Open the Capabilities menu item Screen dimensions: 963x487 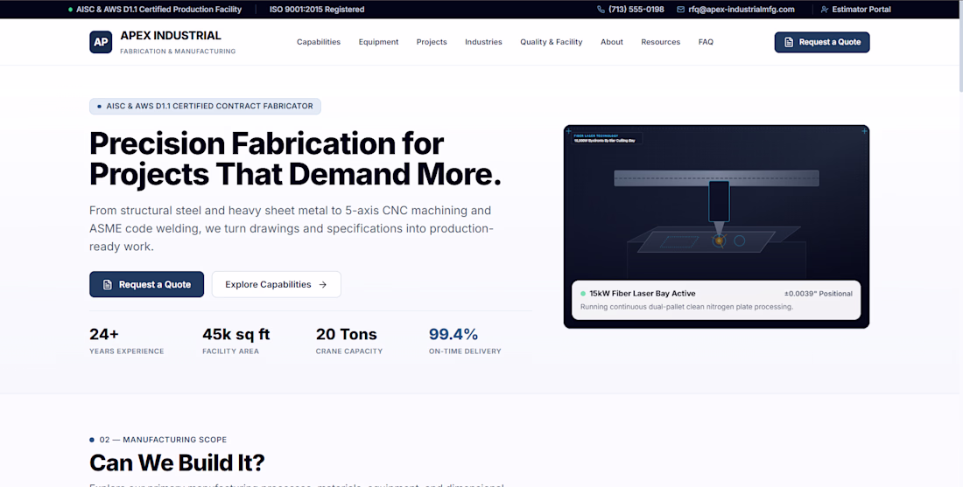click(x=319, y=42)
